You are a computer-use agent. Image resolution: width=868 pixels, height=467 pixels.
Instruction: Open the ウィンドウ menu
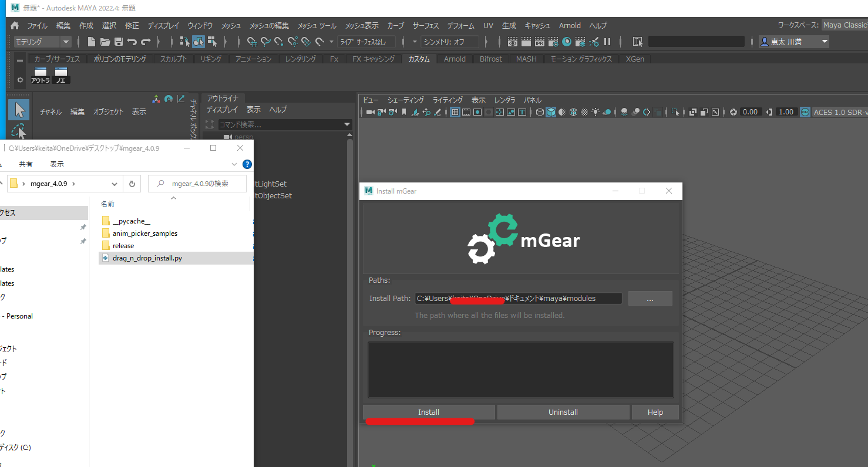pos(200,26)
